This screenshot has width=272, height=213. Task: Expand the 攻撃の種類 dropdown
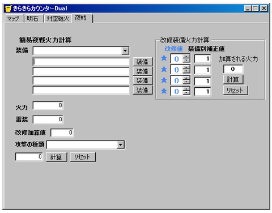pyautogui.click(x=121, y=145)
